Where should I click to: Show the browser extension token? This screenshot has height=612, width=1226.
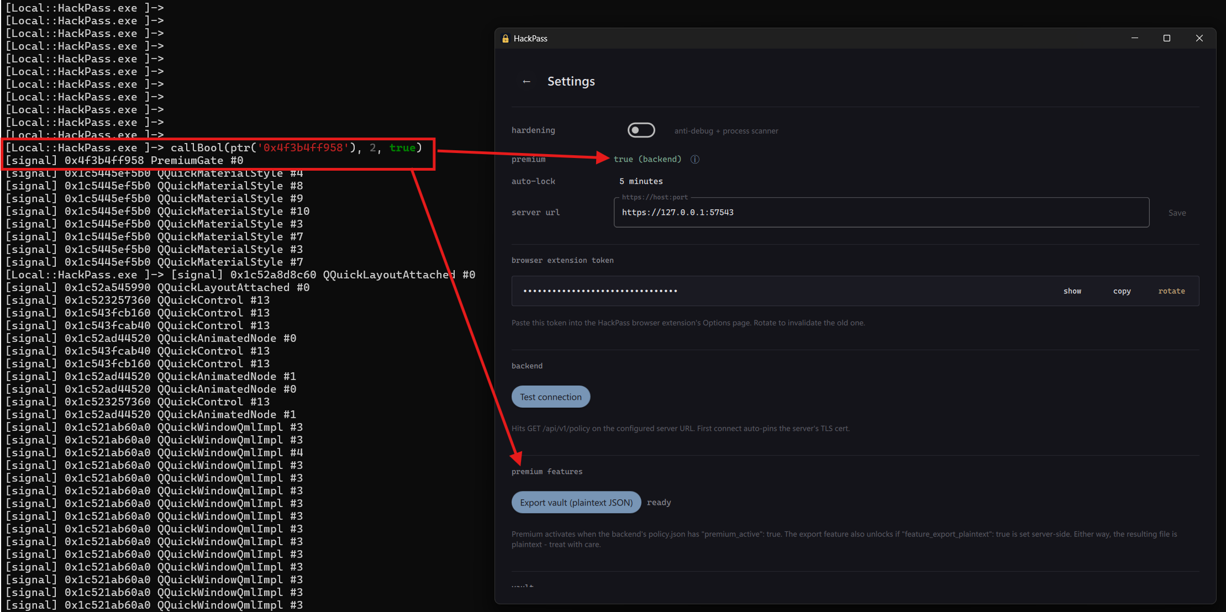(1072, 291)
